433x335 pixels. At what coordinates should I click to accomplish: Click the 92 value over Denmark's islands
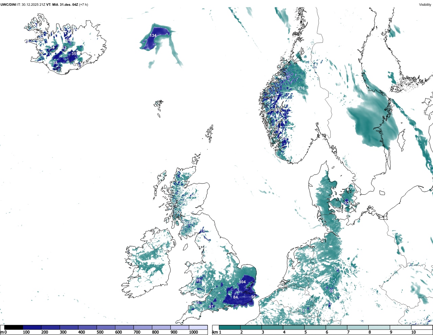click(346, 203)
